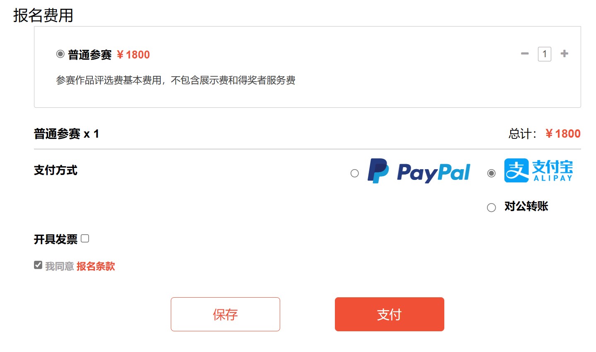The height and width of the screenshot is (352, 596).
Task: Click the minus icon to decrease quantity
Action: (x=525, y=53)
